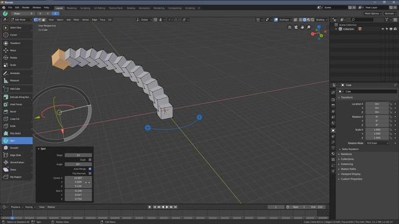The width and height of the screenshot is (399, 224).
Task: Select the X axis button
Action: pyautogui.click(x=40, y=14)
